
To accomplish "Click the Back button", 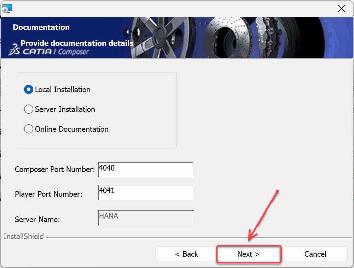I will pos(186,254).
